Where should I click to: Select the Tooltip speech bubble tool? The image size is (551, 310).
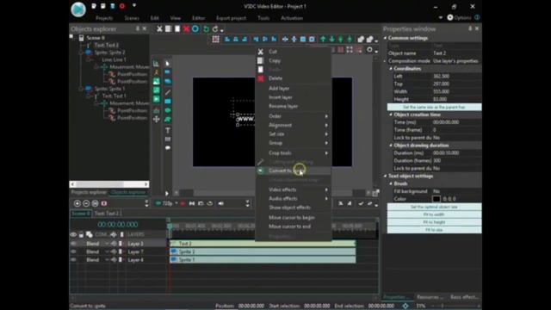coord(168,148)
